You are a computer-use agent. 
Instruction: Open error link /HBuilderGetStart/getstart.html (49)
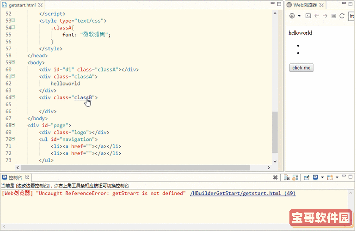point(243,193)
